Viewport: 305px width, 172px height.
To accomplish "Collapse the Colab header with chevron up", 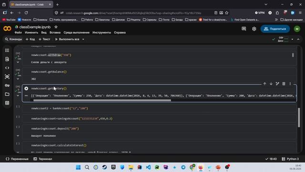I will click(x=298, y=39).
